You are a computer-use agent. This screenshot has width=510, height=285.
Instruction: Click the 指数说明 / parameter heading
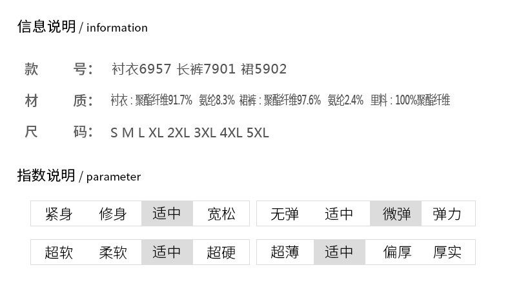tap(79, 176)
